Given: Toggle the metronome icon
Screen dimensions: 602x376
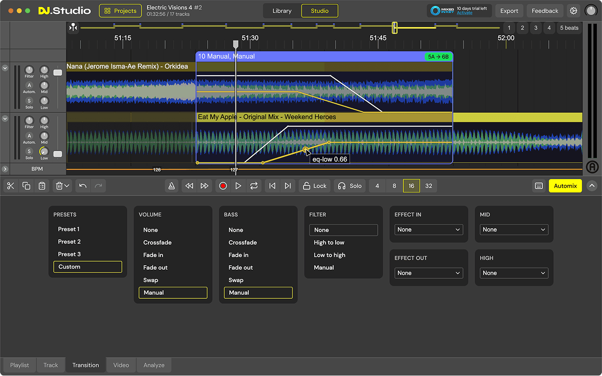Looking at the screenshot, I should pos(172,186).
